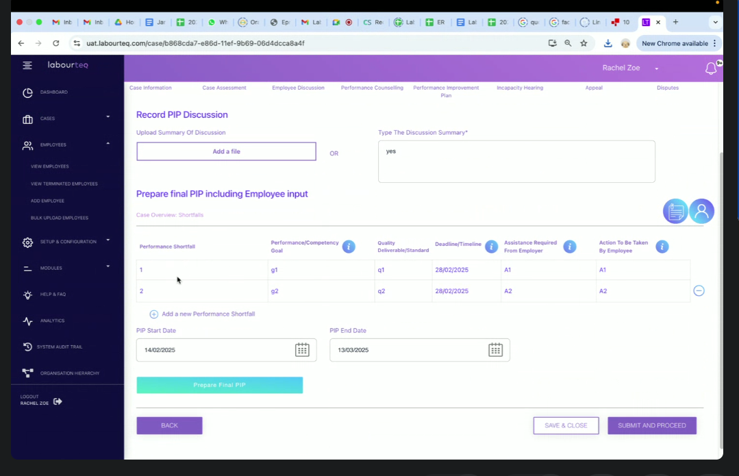Screen dimensions: 739x476
Task: Click plus icon to add Performance Shortfall
Action: click(x=153, y=314)
